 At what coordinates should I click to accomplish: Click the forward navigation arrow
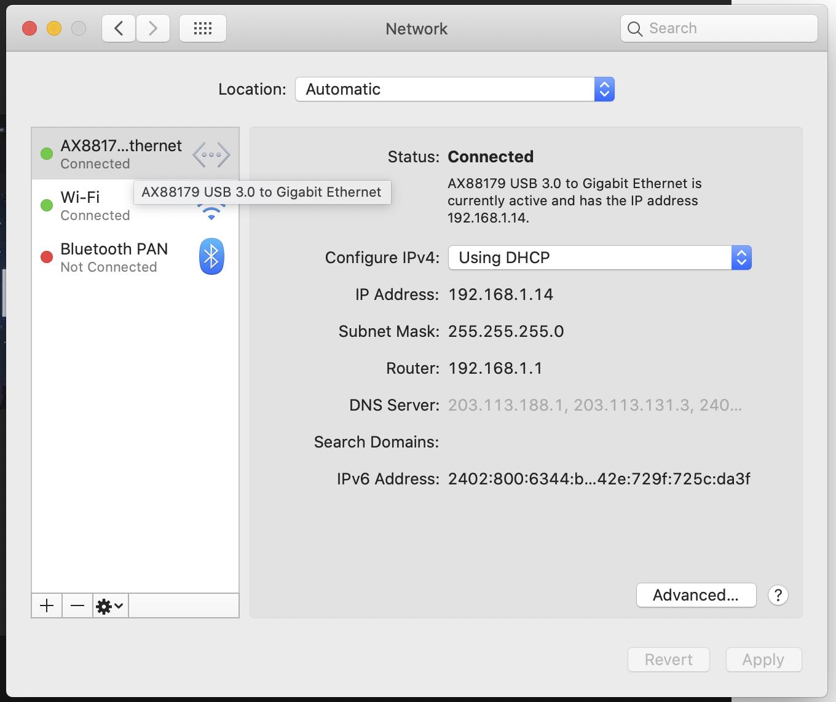[153, 28]
